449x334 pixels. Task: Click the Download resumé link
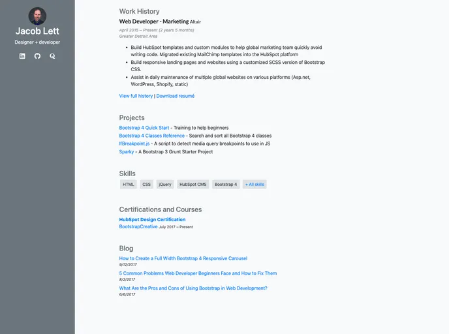point(175,96)
